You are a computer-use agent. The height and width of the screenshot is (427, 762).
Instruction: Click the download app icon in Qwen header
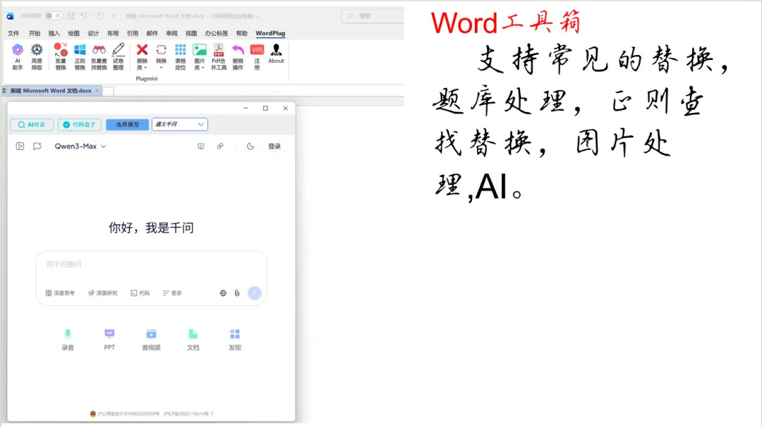pyautogui.click(x=200, y=146)
